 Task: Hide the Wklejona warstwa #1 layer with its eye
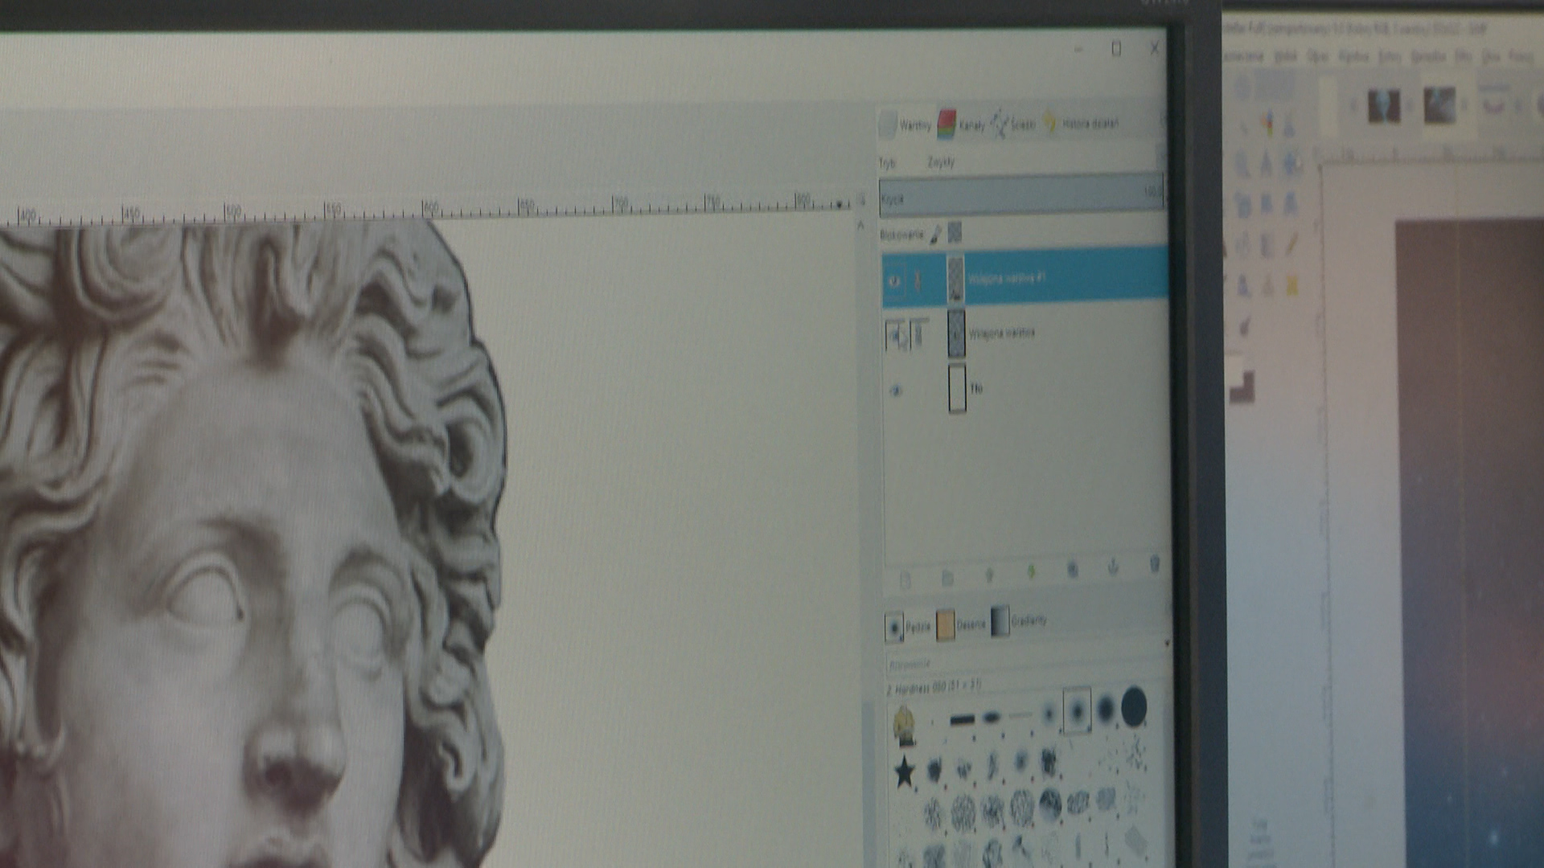click(x=895, y=280)
